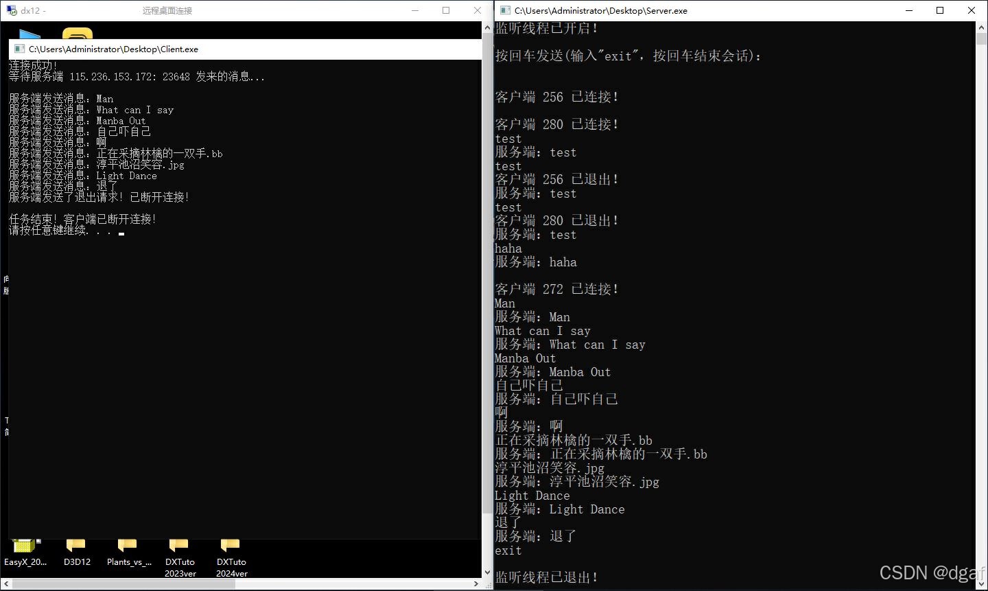Minimize the Remote Desktop Connection window

[x=415, y=10]
